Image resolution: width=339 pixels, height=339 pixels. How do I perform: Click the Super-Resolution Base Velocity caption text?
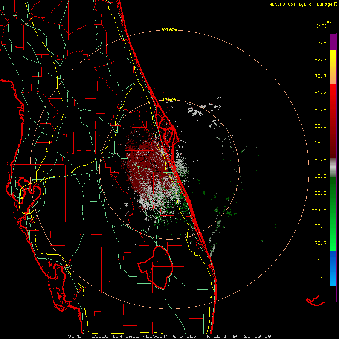(x=169, y=336)
